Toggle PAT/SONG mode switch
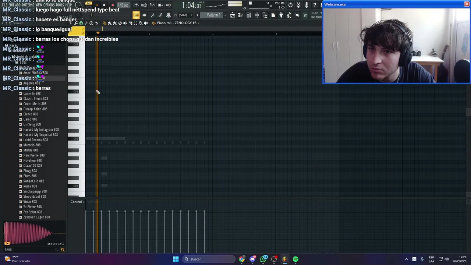Screen dimensions: 471x265 tap(89, 4)
